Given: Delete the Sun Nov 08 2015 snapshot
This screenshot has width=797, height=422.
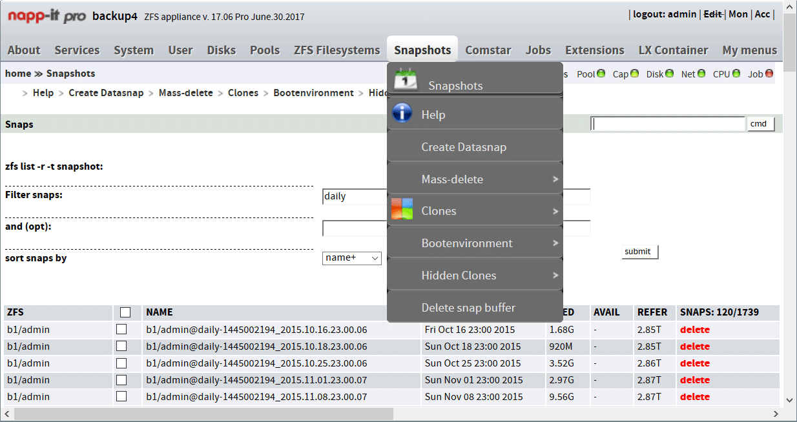Looking at the screenshot, I should [x=695, y=397].
